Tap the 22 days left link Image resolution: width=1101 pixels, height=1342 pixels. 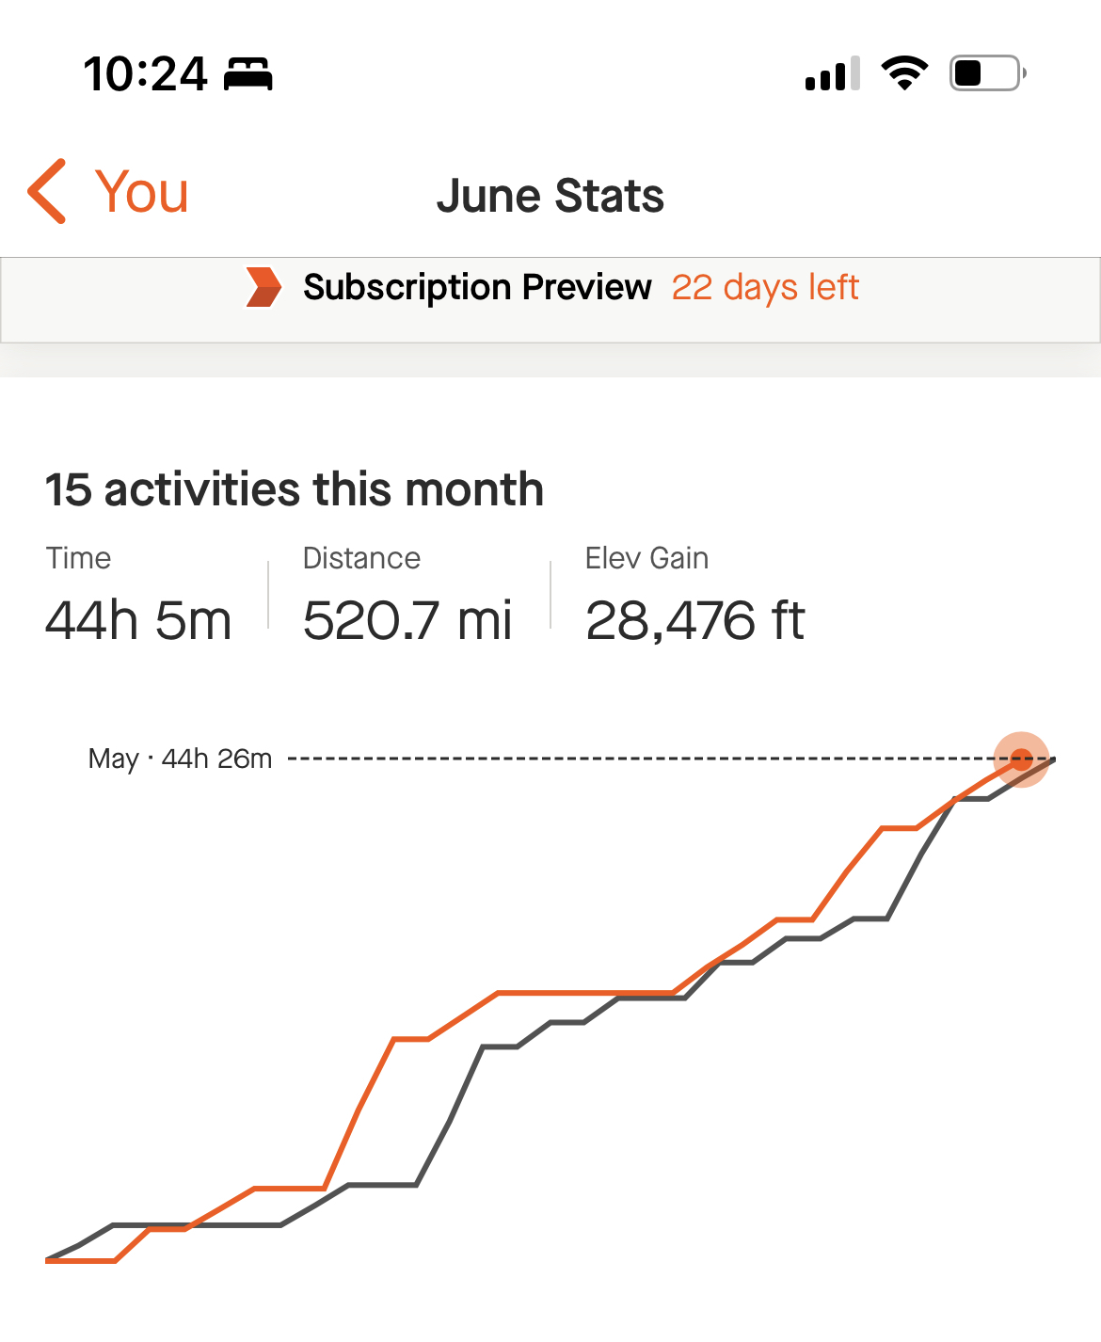point(765,287)
